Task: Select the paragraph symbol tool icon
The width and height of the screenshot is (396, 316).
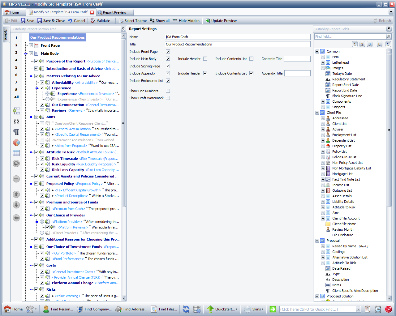Action: (x=16, y=132)
